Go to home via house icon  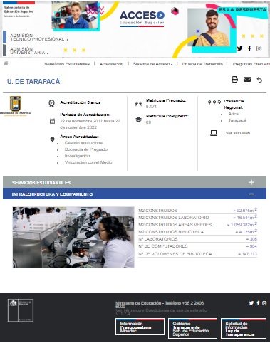[6, 63]
